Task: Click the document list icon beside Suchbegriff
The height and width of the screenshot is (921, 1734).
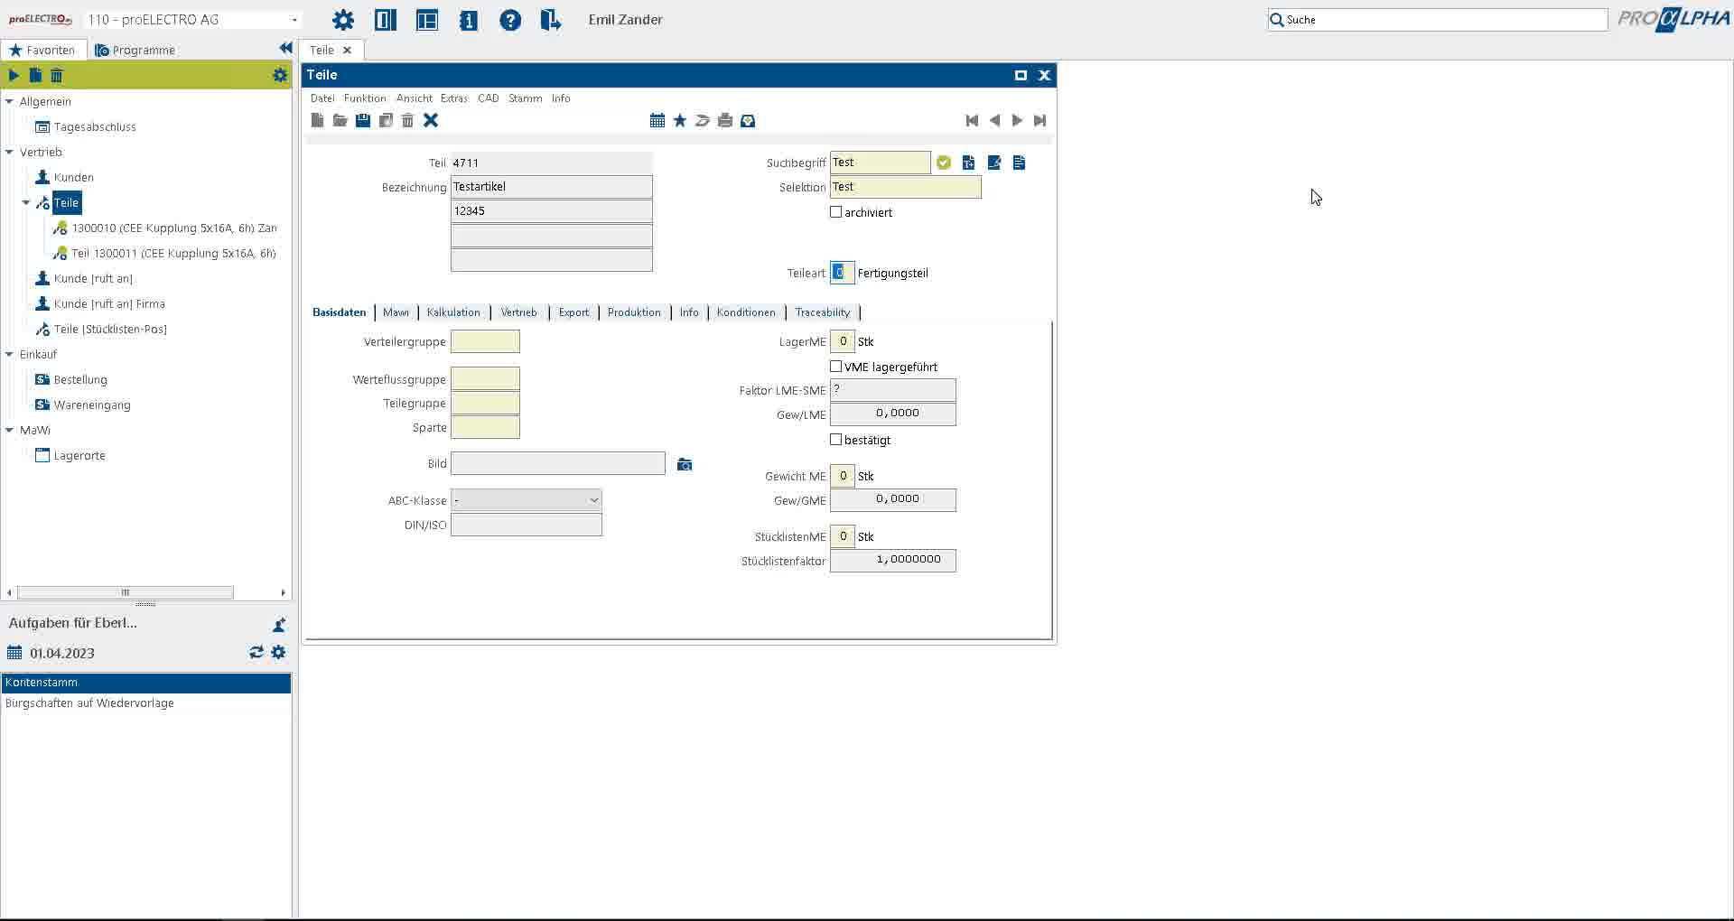Action: 1019,163
